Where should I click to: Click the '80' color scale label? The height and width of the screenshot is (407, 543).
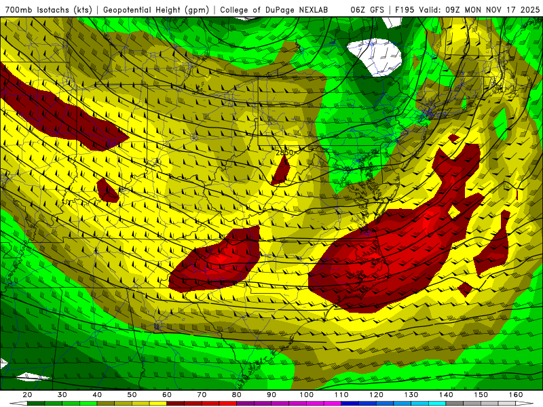coord(237,395)
